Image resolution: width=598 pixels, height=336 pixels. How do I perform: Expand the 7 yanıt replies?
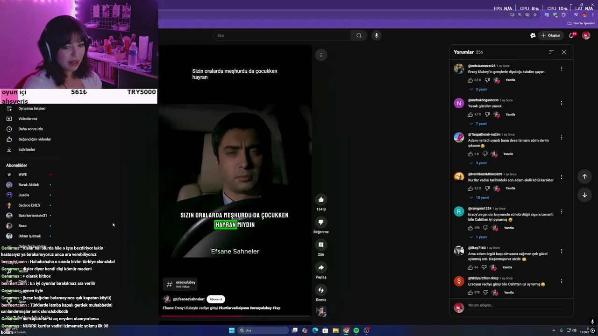(x=478, y=124)
